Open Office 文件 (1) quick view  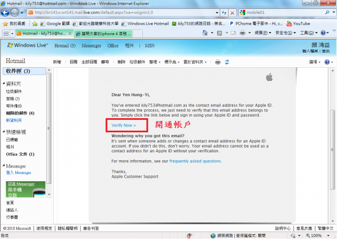[20, 154]
